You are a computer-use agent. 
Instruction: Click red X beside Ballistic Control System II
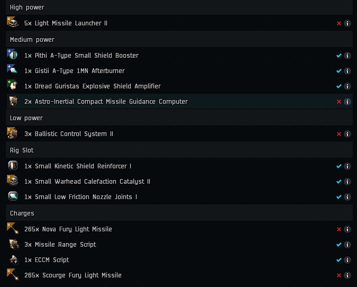(339, 134)
